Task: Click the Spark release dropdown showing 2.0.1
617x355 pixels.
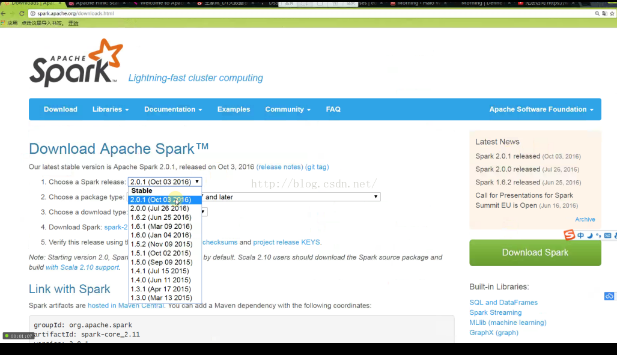Action: pos(165,182)
